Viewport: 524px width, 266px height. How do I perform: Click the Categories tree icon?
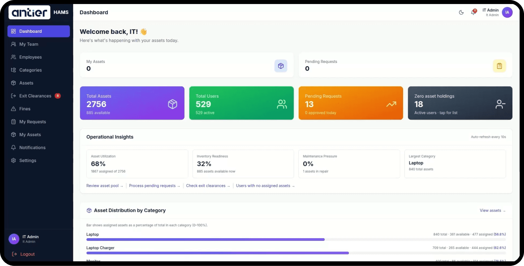click(14, 70)
